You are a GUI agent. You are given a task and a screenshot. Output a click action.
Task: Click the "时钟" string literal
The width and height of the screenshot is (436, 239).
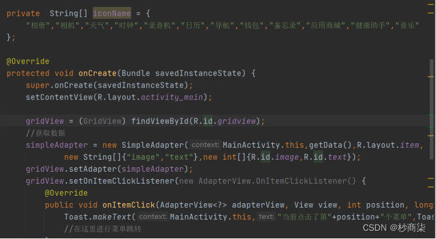pos(127,26)
